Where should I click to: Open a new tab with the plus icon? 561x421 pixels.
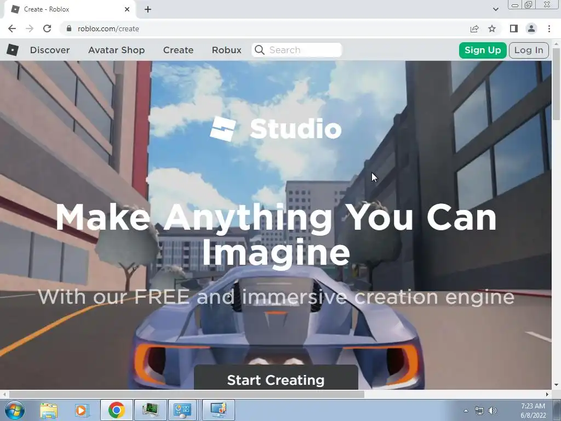pyautogui.click(x=148, y=10)
